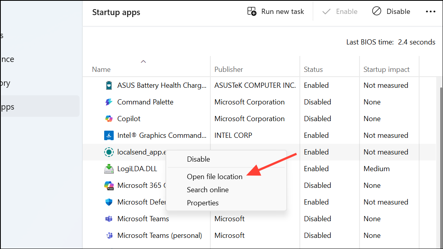443x249 pixels.
Task: Click the sort chevron above the Name column
Action: (x=143, y=62)
